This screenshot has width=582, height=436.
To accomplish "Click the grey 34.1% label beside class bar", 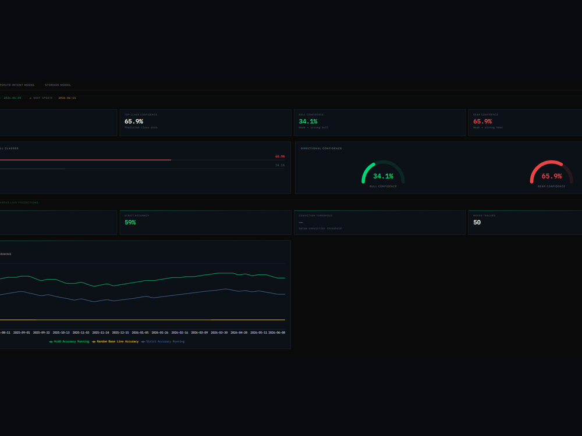I will point(280,165).
